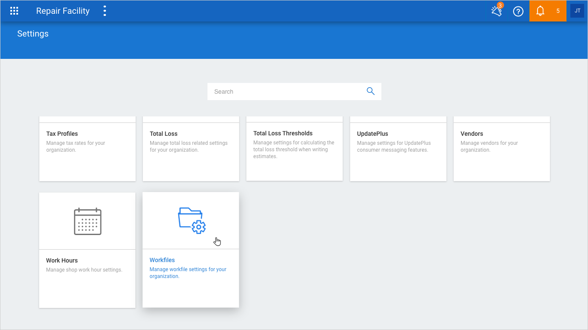This screenshot has height=330, width=588.
Task: Open the Vendors settings card
Action: 502,149
